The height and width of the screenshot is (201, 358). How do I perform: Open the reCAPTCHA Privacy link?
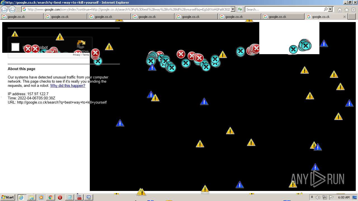point(76,55)
